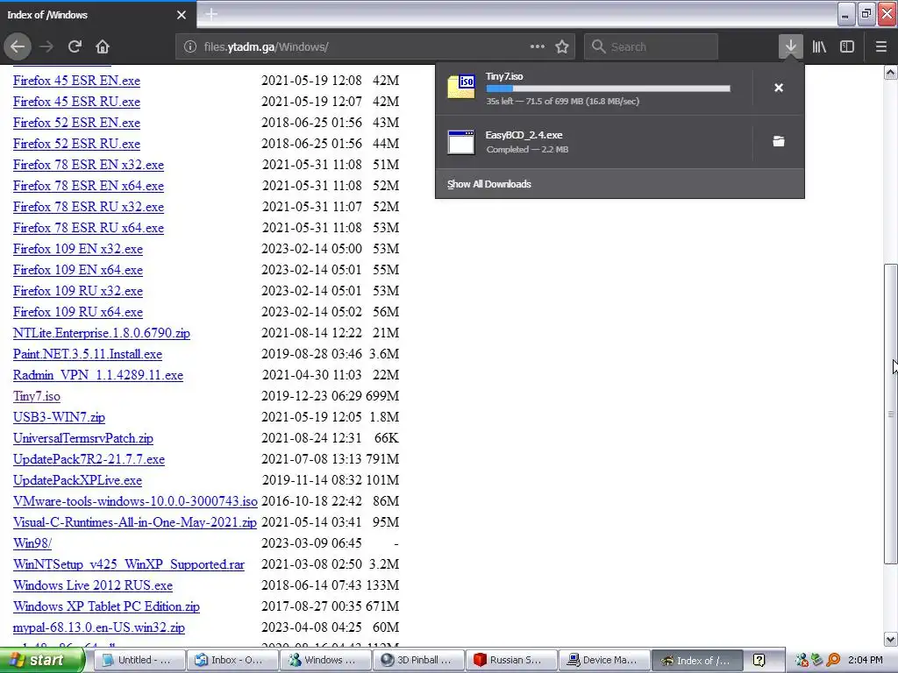
Task: Download WinNTSetup_v425_WinXP_Supported.rar
Action: coord(129,564)
